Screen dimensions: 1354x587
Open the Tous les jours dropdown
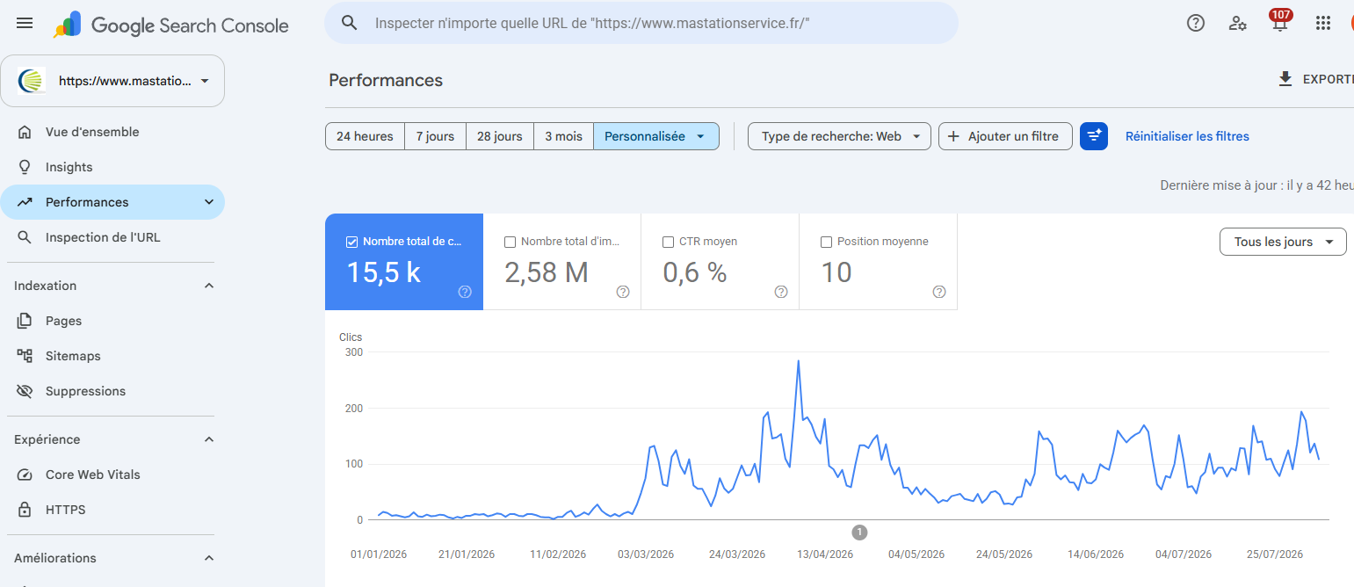tap(1283, 242)
